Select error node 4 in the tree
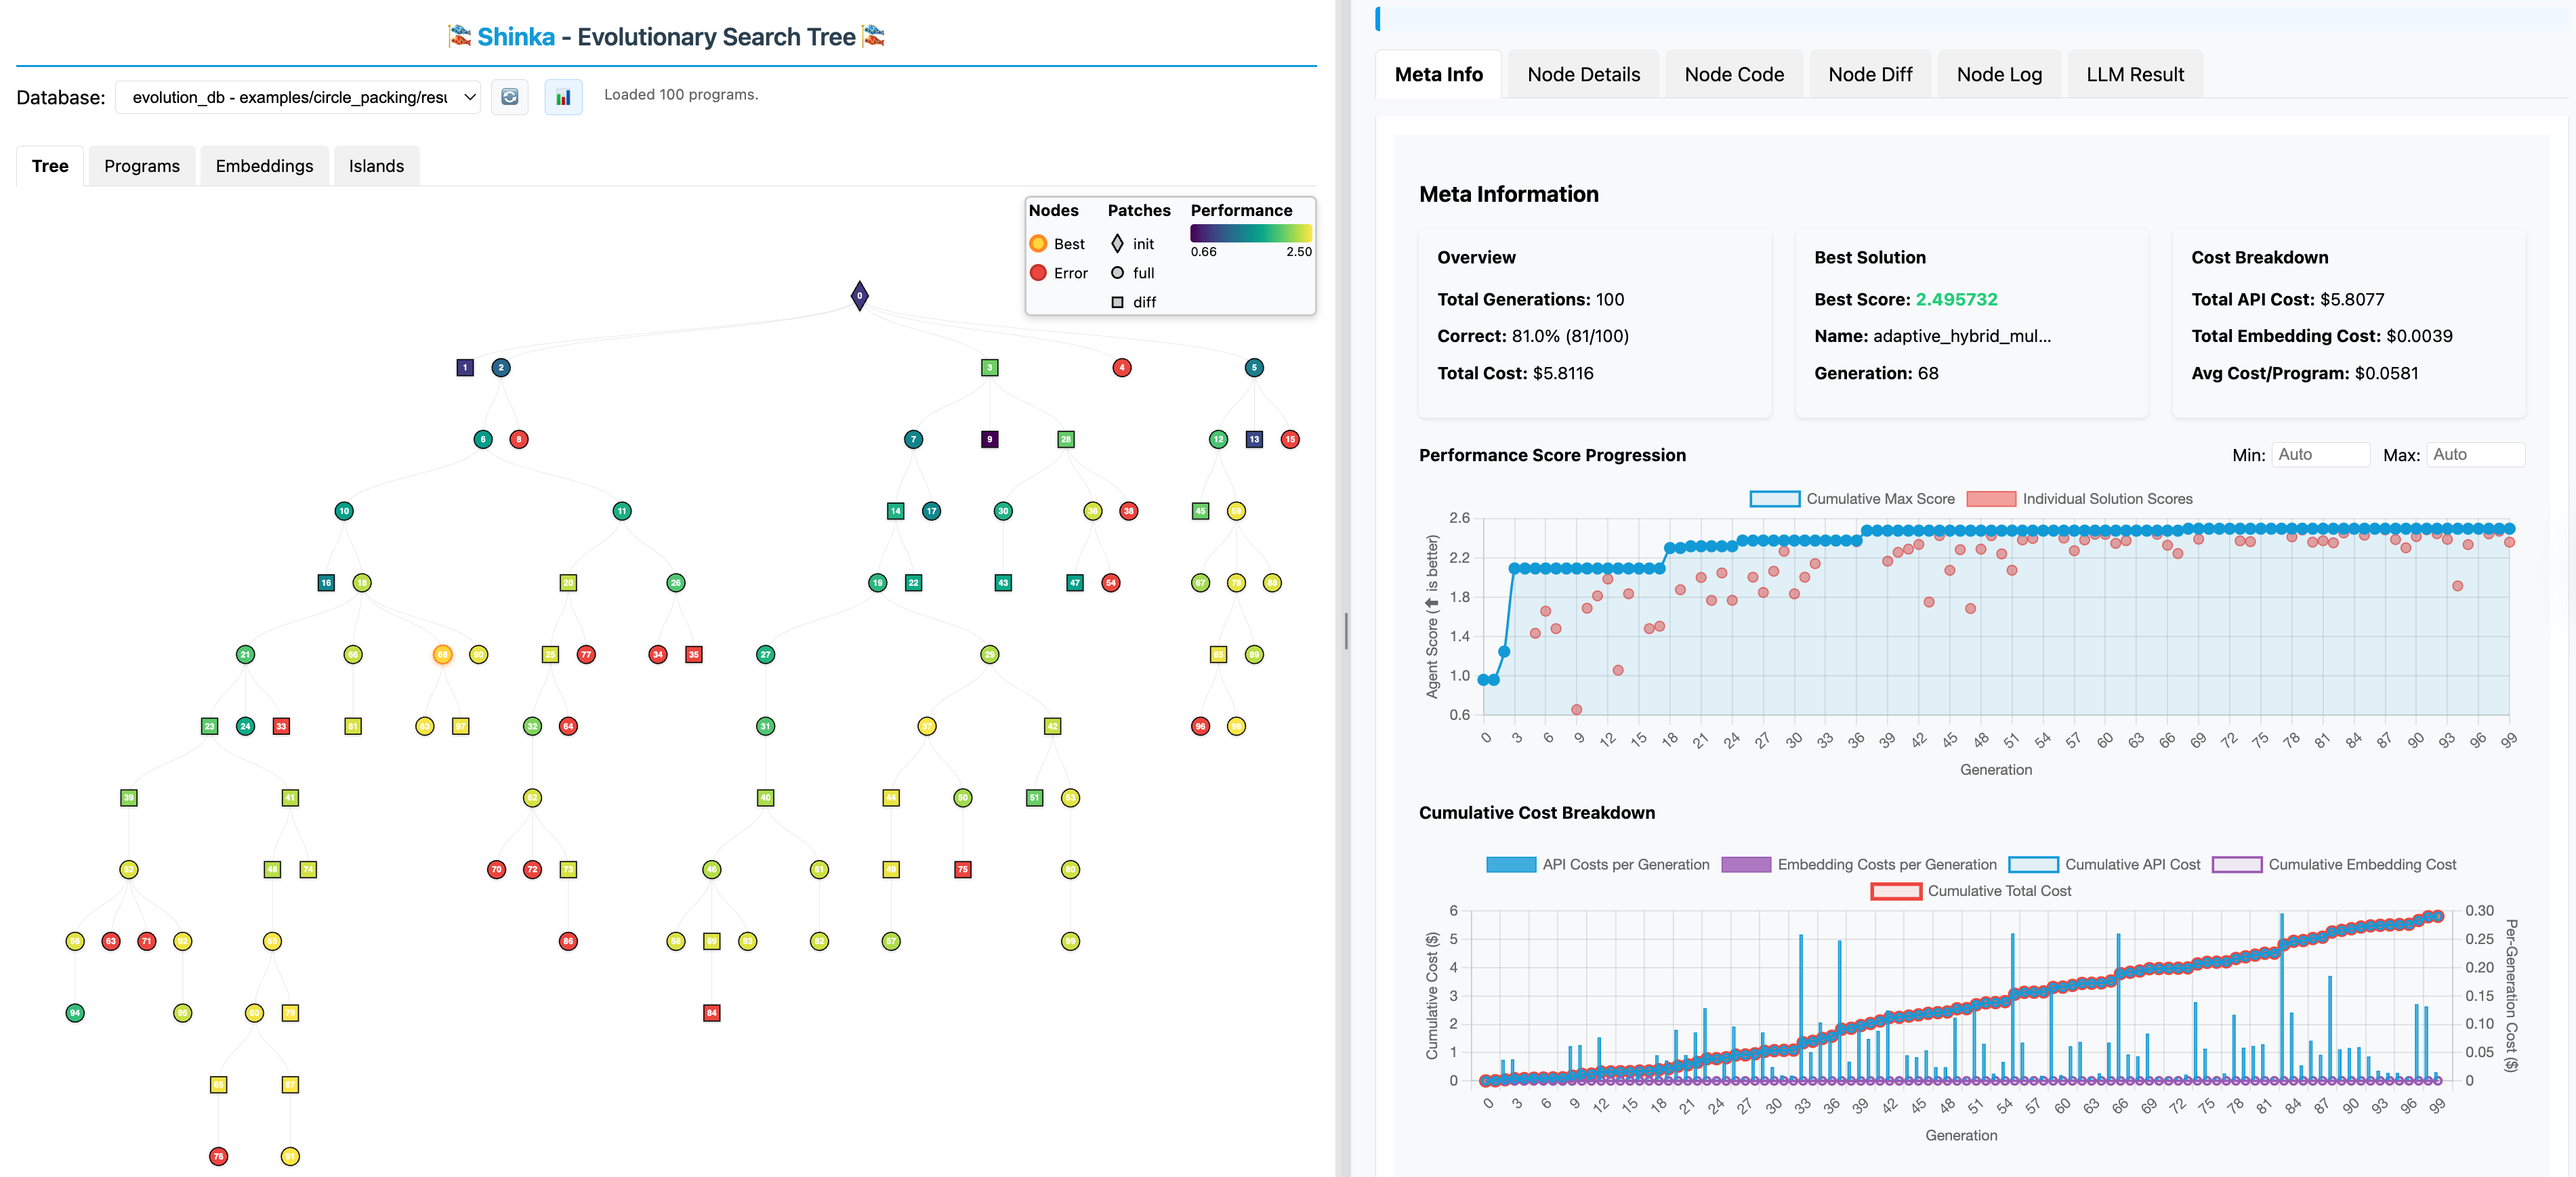The height and width of the screenshot is (1177, 2576). (1122, 366)
